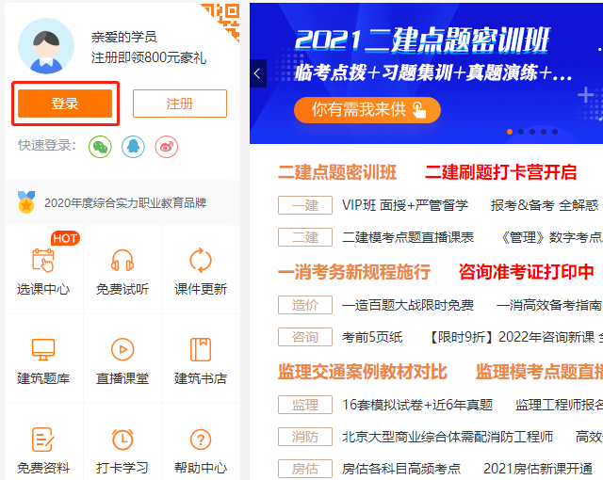Viewport: 603px width, 480px height.
Task: Select the 消防 category tag
Action: 304,437
